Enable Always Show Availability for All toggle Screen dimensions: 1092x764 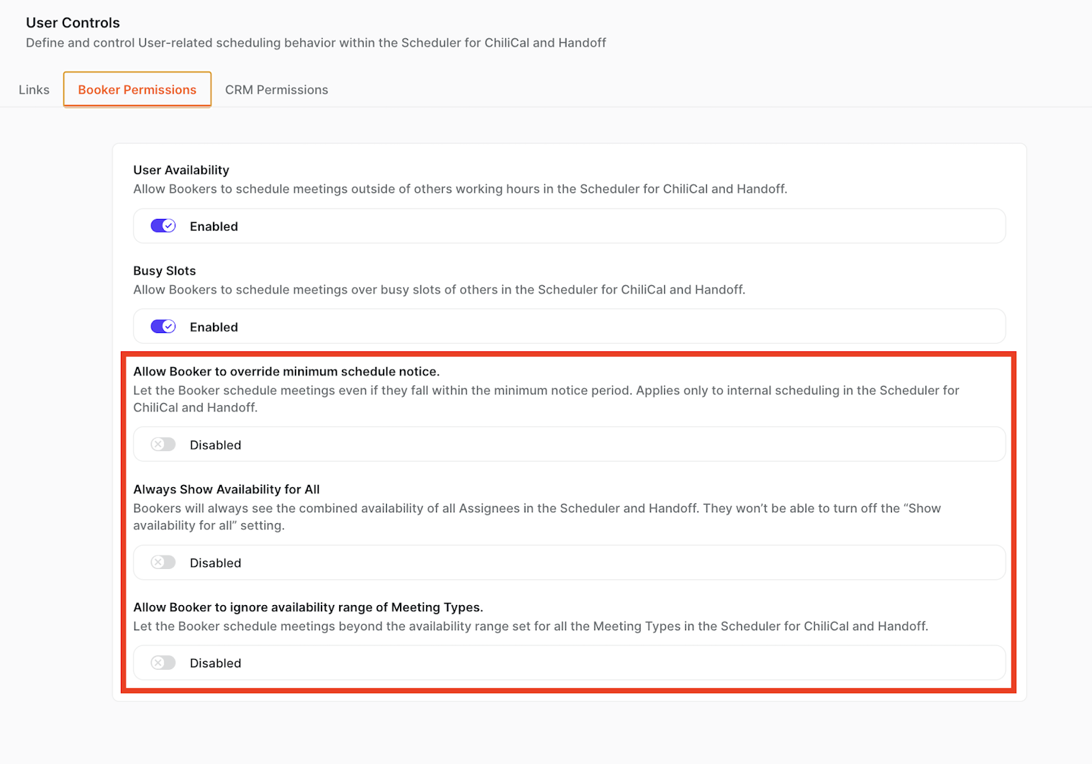coord(163,563)
